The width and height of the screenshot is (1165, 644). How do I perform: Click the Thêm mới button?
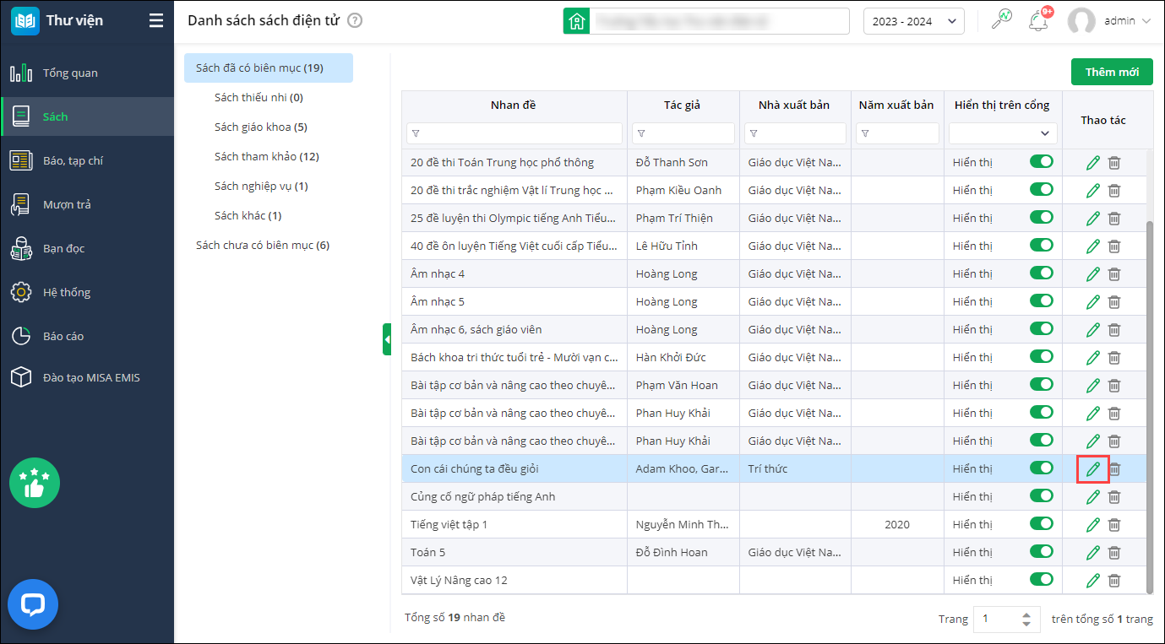[x=1112, y=72]
